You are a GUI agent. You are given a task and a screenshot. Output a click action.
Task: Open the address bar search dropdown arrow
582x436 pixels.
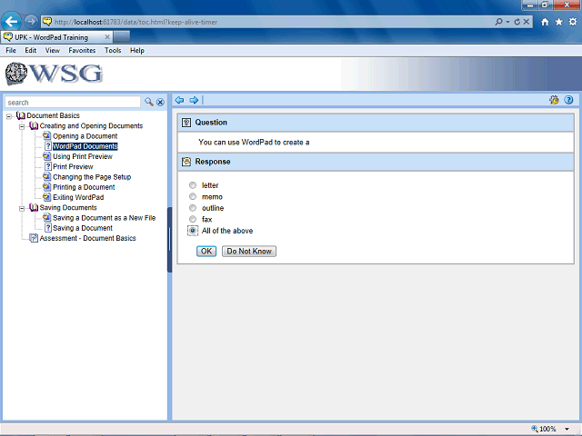pos(507,22)
